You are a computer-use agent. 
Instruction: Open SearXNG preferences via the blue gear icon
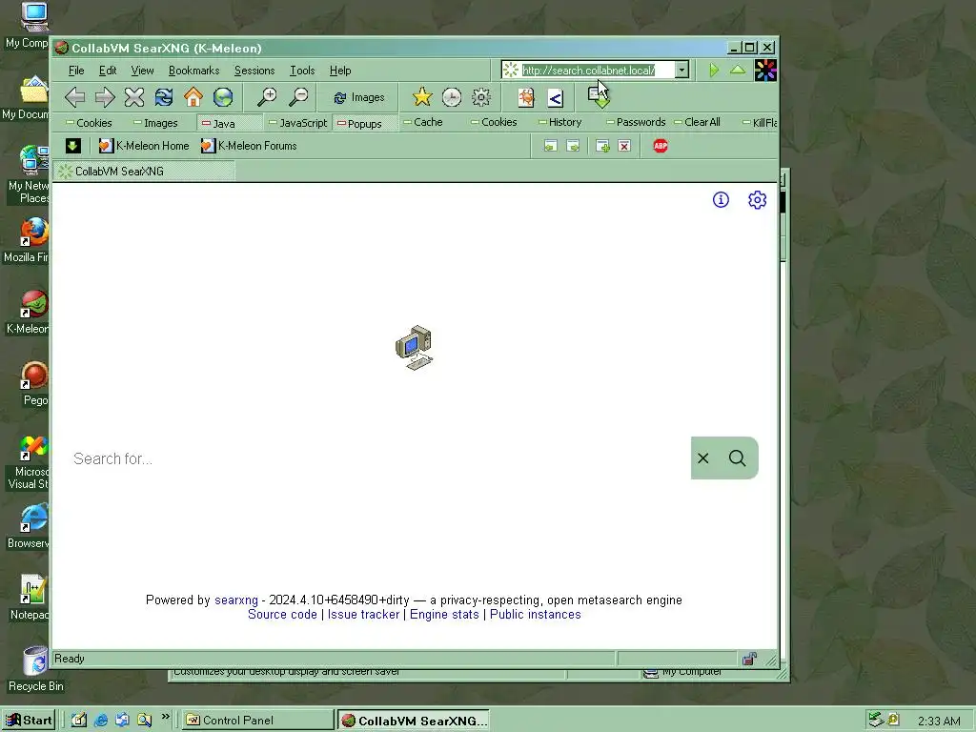(757, 200)
